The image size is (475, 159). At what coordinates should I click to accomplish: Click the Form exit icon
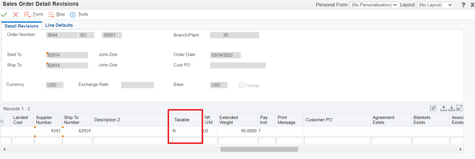(28, 15)
